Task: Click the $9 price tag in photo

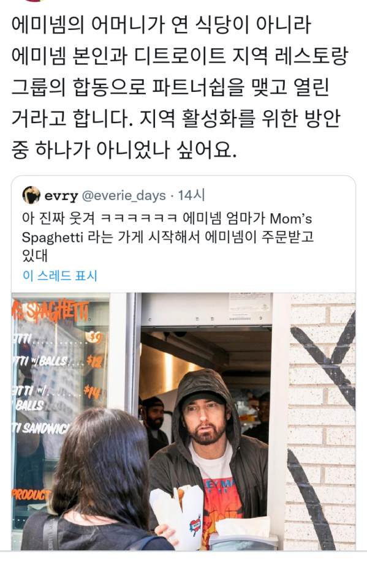Action: (x=94, y=337)
